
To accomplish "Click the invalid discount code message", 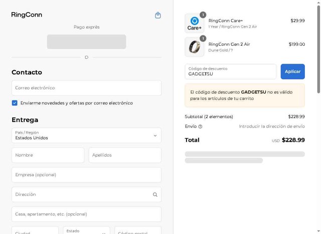I will (x=245, y=95).
